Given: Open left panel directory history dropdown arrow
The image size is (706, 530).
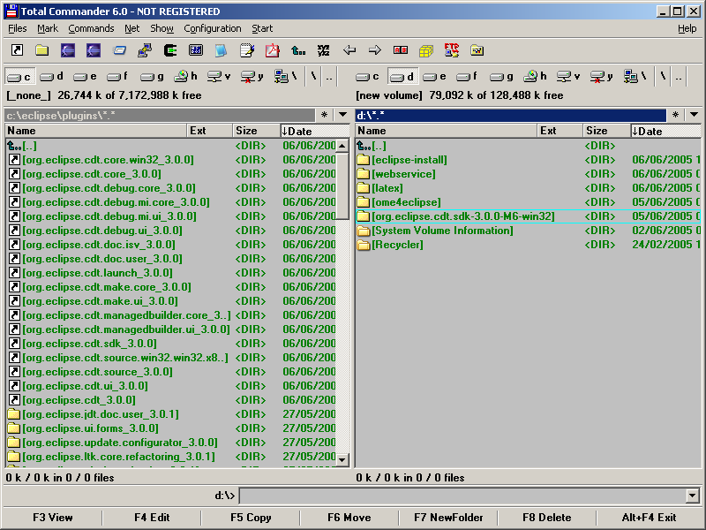Looking at the screenshot, I should 342,115.
